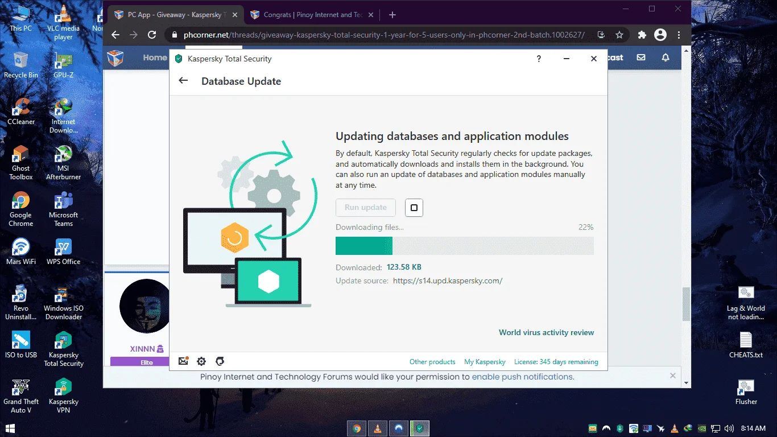This screenshot has height=437, width=777.
Task: Select the GPU-Z desktop icon
Action: point(64,64)
